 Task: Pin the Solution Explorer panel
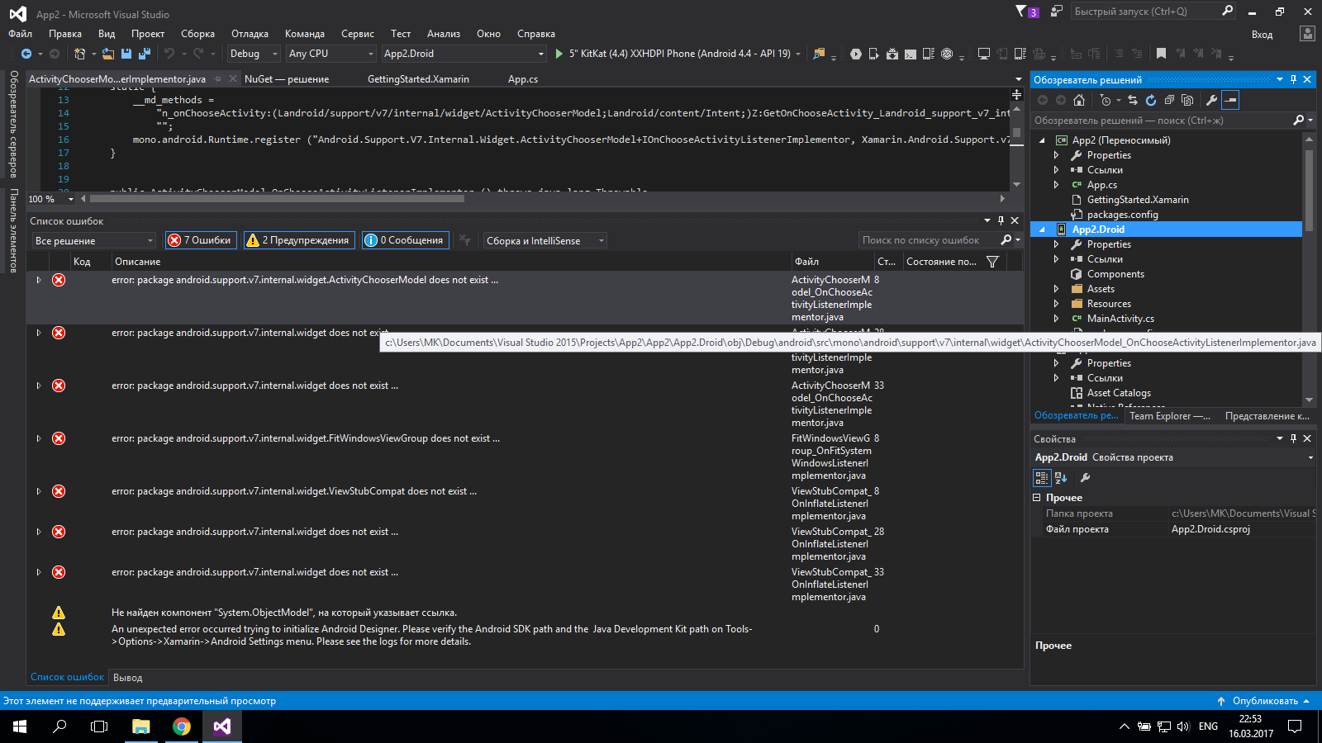1293,79
